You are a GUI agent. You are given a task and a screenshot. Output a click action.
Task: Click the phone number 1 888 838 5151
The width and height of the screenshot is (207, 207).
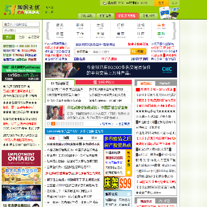click(26, 46)
